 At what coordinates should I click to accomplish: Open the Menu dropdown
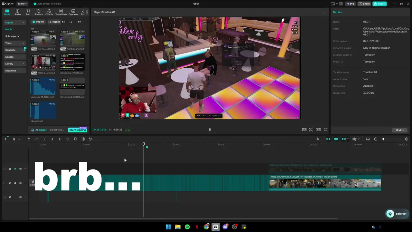[22, 4]
